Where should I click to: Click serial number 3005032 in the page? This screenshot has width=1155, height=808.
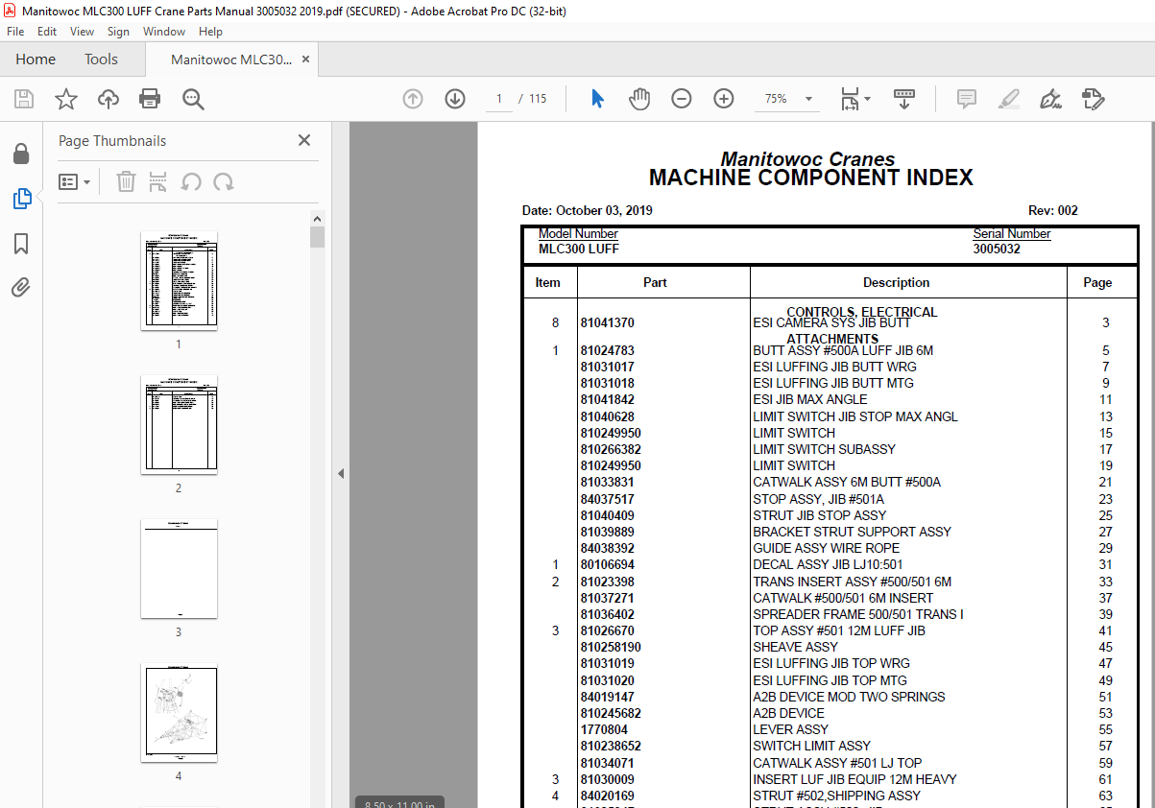coord(997,249)
